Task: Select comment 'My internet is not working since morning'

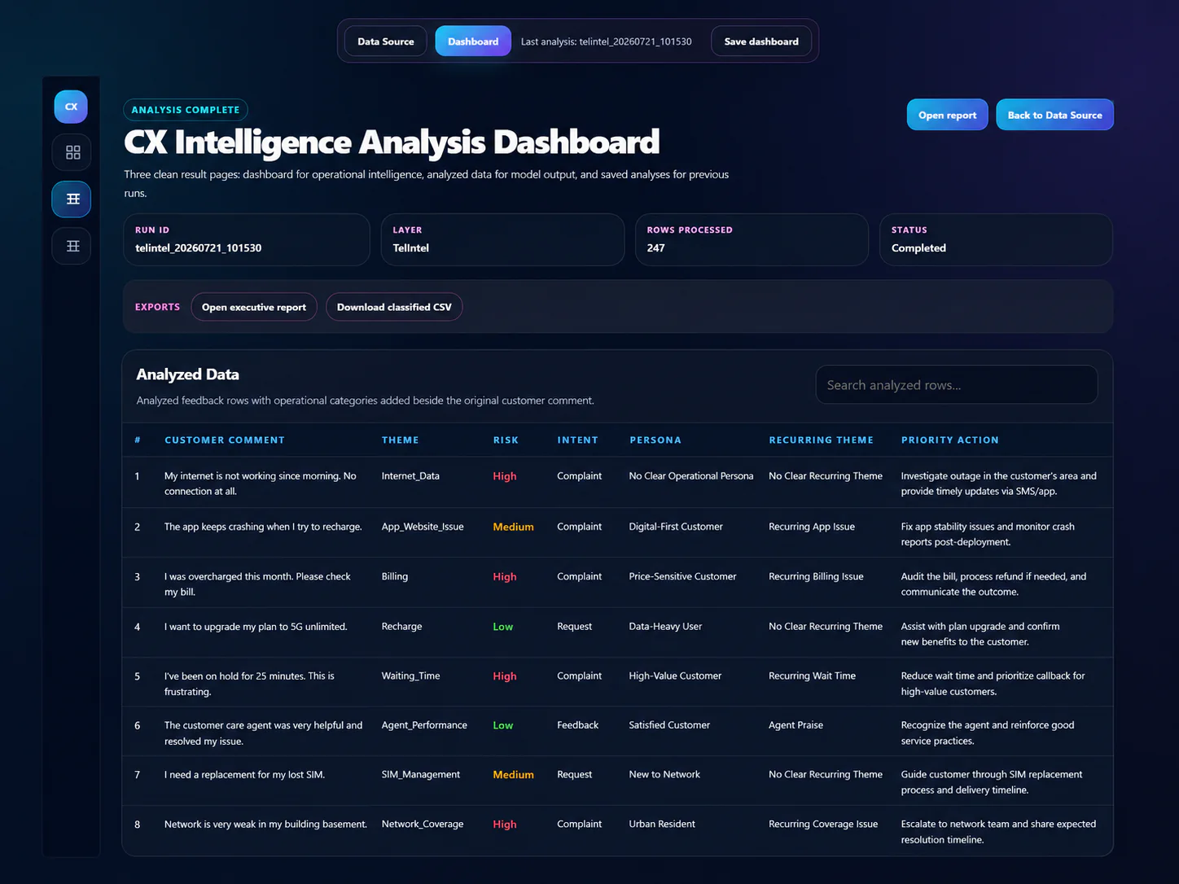Action: (261, 484)
